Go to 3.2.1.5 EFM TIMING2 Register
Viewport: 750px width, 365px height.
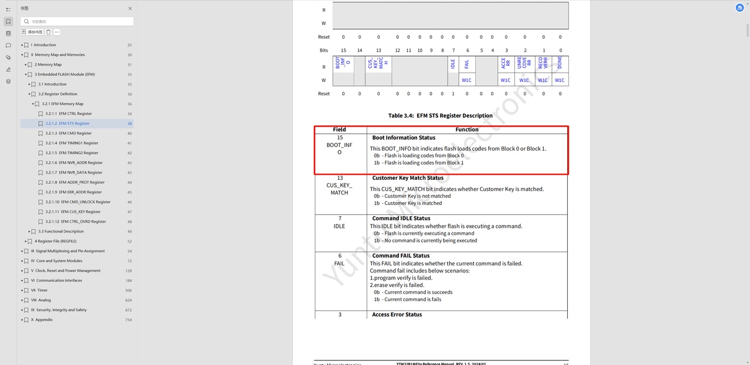point(72,153)
